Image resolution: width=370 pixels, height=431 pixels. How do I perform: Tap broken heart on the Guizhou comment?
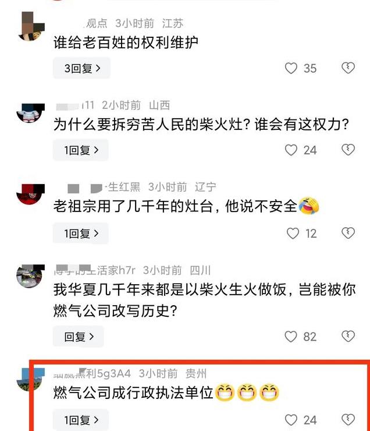click(348, 420)
